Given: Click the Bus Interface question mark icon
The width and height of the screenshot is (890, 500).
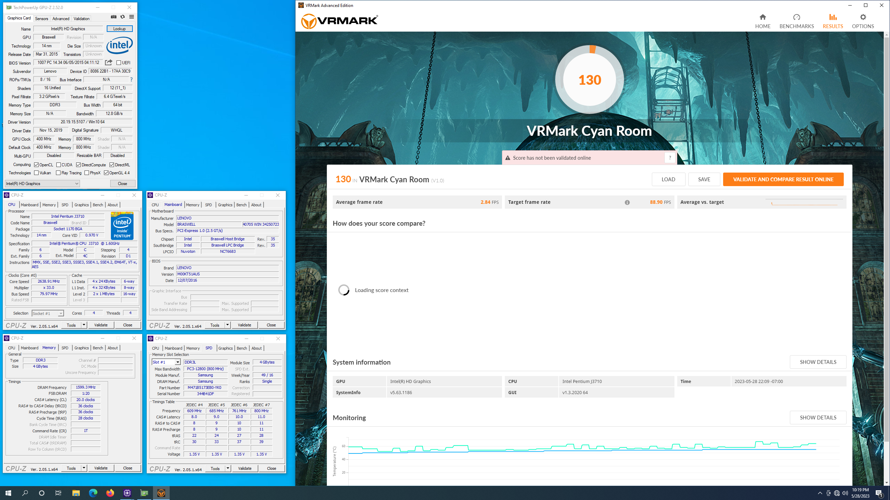Looking at the screenshot, I should pos(131,80).
